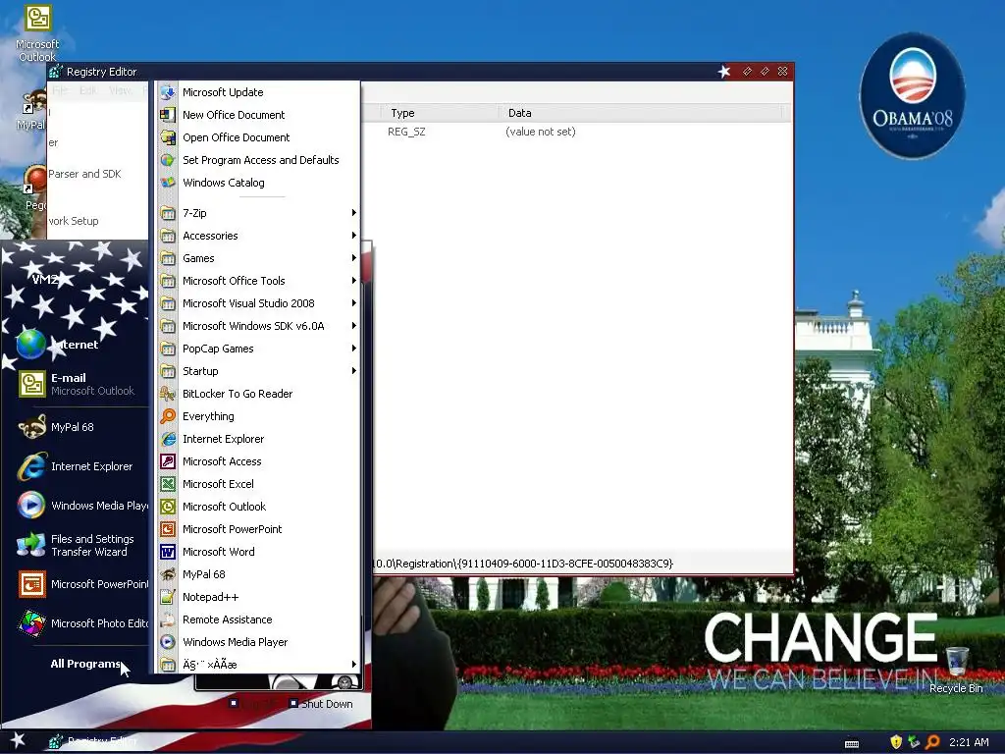Open Microsoft PowerPoint in All Programs list
The image size is (1005, 754).
point(232,529)
